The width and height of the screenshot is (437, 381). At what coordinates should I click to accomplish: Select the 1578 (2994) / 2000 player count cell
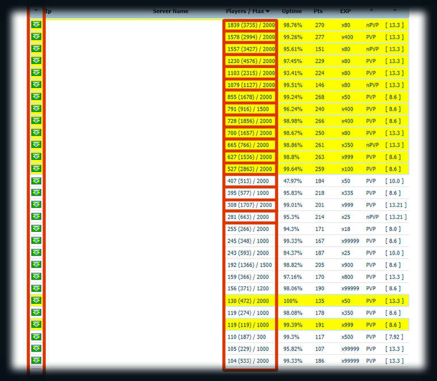point(251,37)
